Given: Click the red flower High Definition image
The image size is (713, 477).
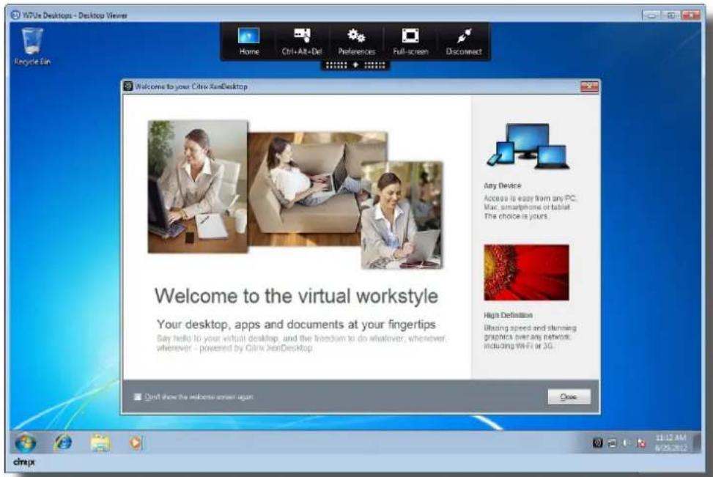Looking at the screenshot, I should (526, 273).
